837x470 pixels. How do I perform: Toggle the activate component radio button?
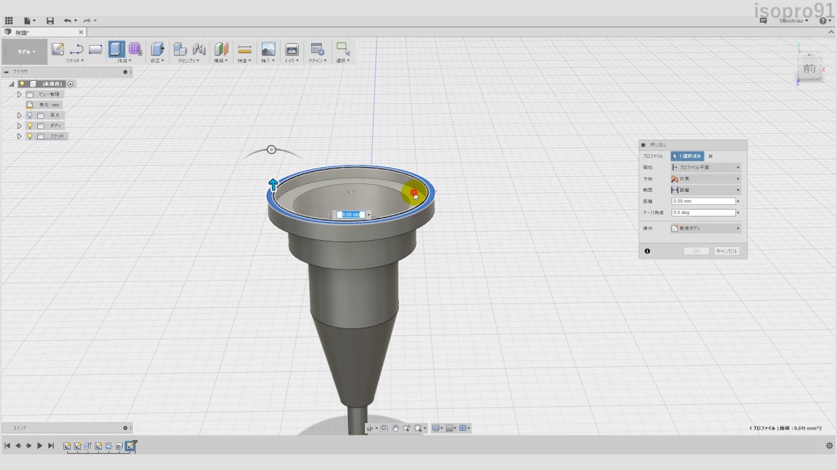tap(71, 84)
